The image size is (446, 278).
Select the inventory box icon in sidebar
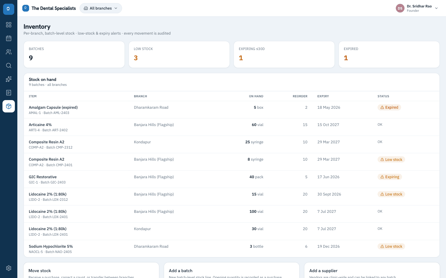(x=9, y=106)
